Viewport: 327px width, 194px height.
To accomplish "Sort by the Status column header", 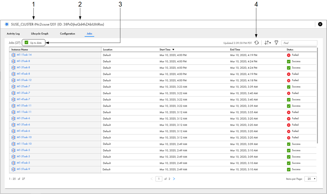I will coord(290,50).
